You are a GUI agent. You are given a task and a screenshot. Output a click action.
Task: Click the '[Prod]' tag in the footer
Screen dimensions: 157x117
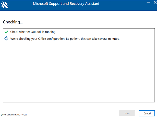click(5, 114)
